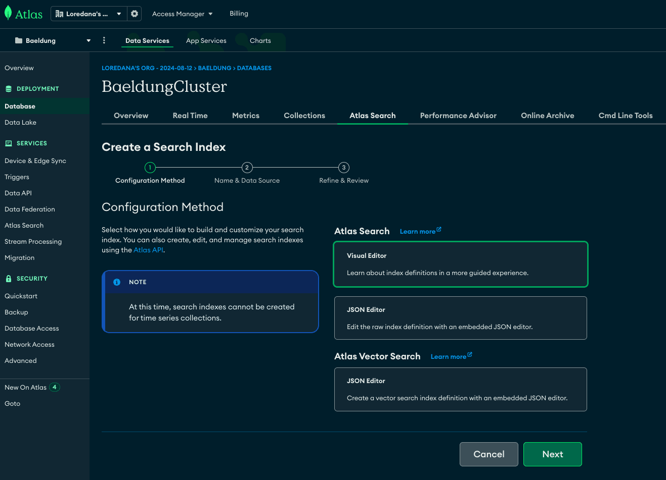Click the info icon in Note box
666x480 pixels.
pyautogui.click(x=117, y=282)
